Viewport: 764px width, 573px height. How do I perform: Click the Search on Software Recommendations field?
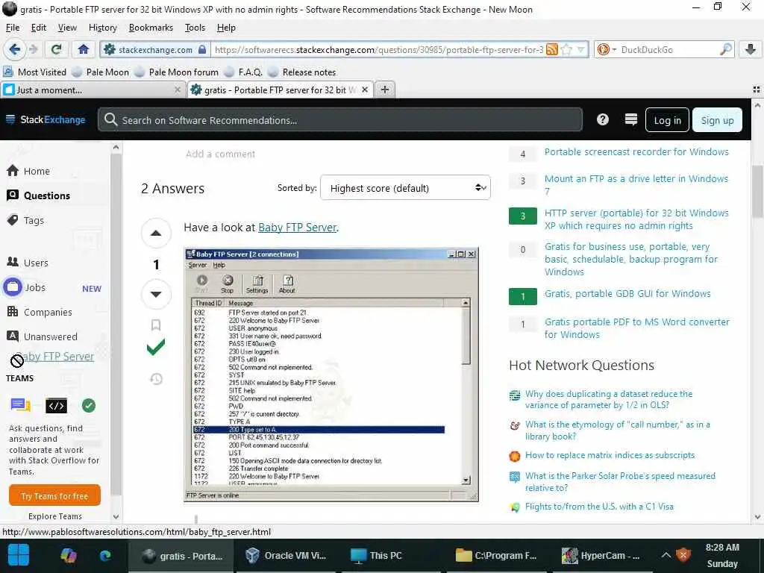(340, 120)
